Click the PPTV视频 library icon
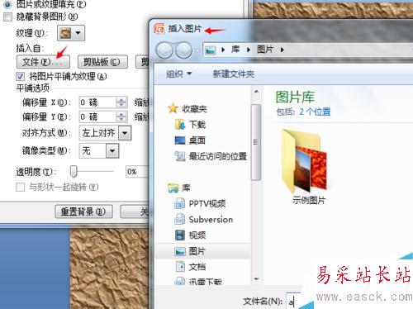The image size is (413, 309). [x=180, y=203]
